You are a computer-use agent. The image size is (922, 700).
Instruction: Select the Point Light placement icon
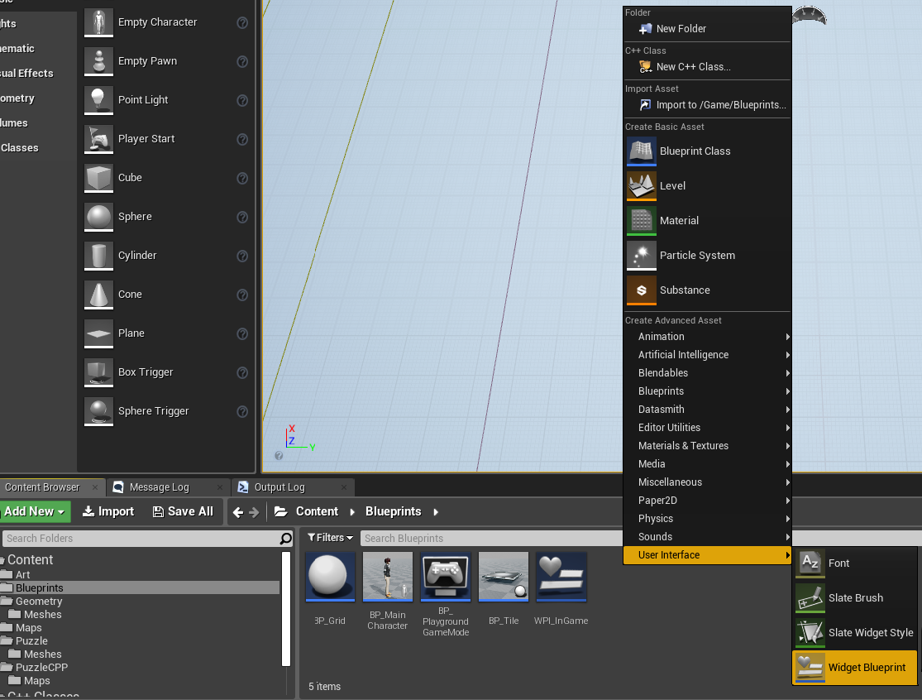pyautogui.click(x=98, y=99)
